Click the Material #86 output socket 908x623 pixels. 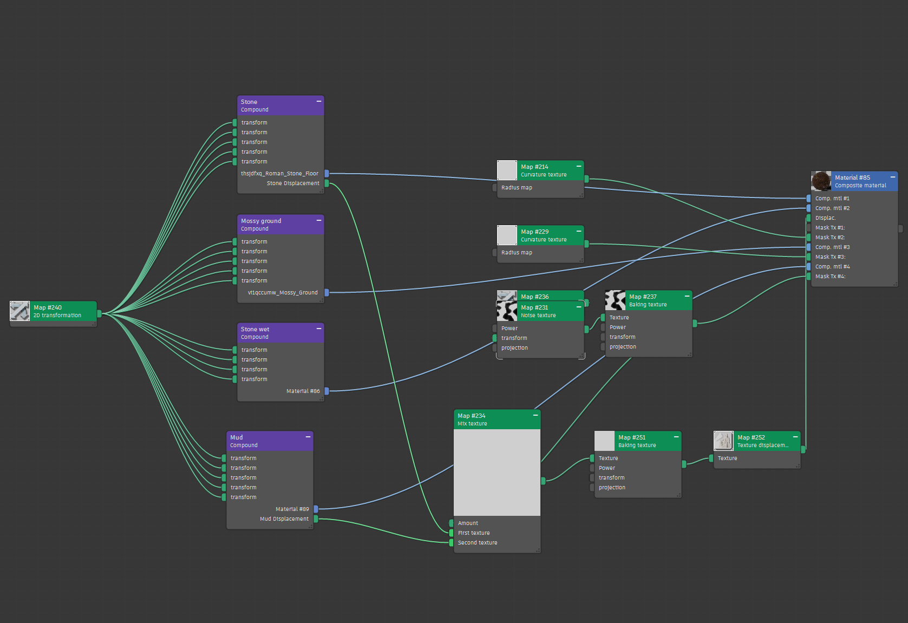(x=326, y=391)
